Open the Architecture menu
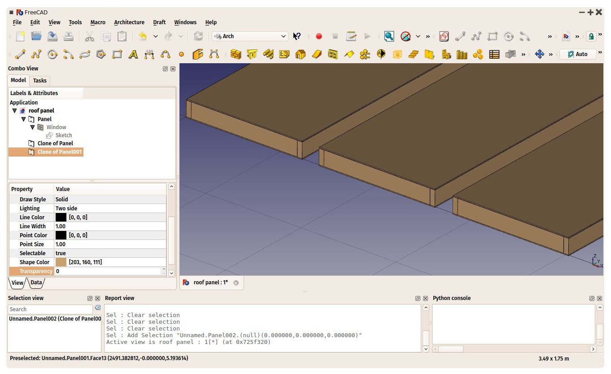611x374 pixels. tap(129, 22)
